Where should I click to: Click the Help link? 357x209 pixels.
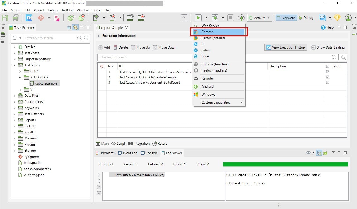327,27
